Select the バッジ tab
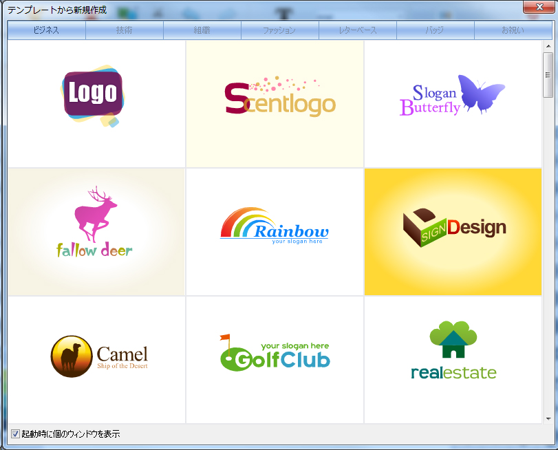Image resolution: width=558 pixels, height=450 pixels. 436,30
